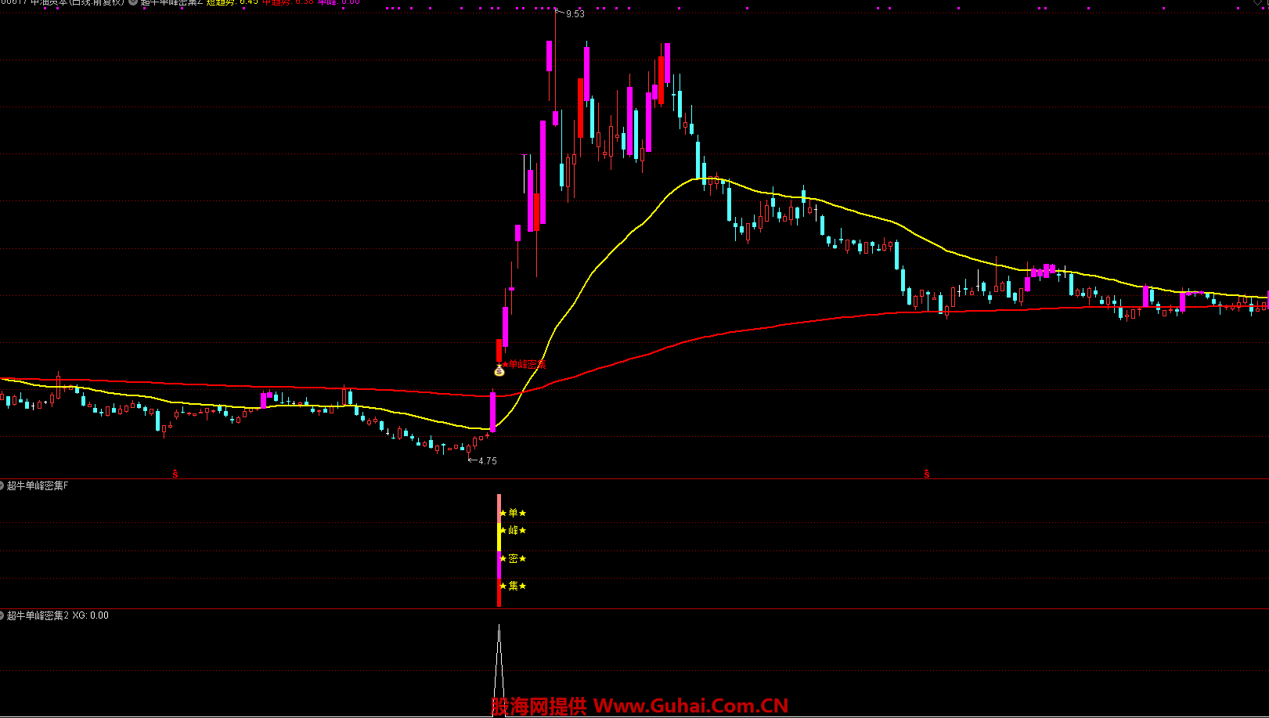Click the magenta 单峰 value at top

coord(338,2)
